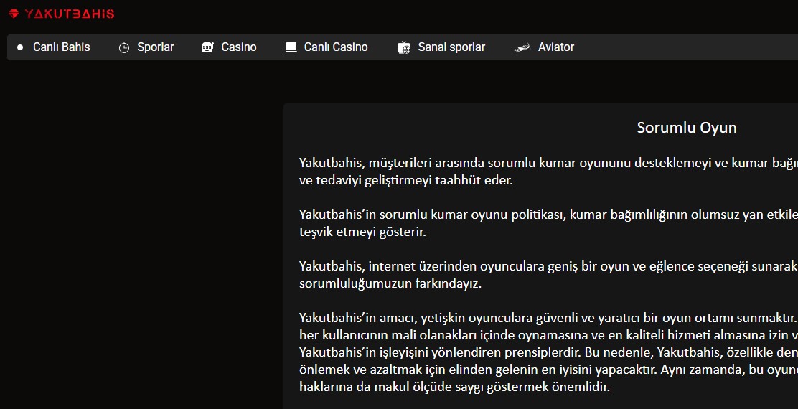The height and width of the screenshot is (409, 798).
Task: Click the line 've tedaviyi geliştirmeyi taahhüt eder.'
Action: pos(406,180)
